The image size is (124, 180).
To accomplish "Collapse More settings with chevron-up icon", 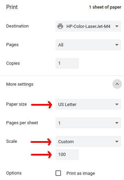I will [x=117, y=84].
